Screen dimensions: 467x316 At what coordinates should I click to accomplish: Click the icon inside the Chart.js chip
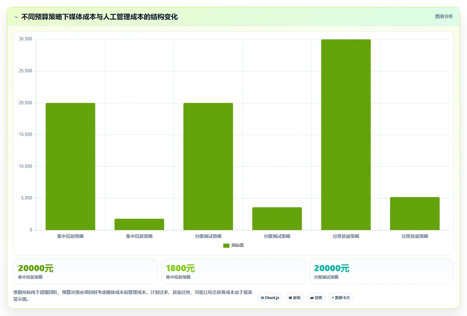[262, 298]
